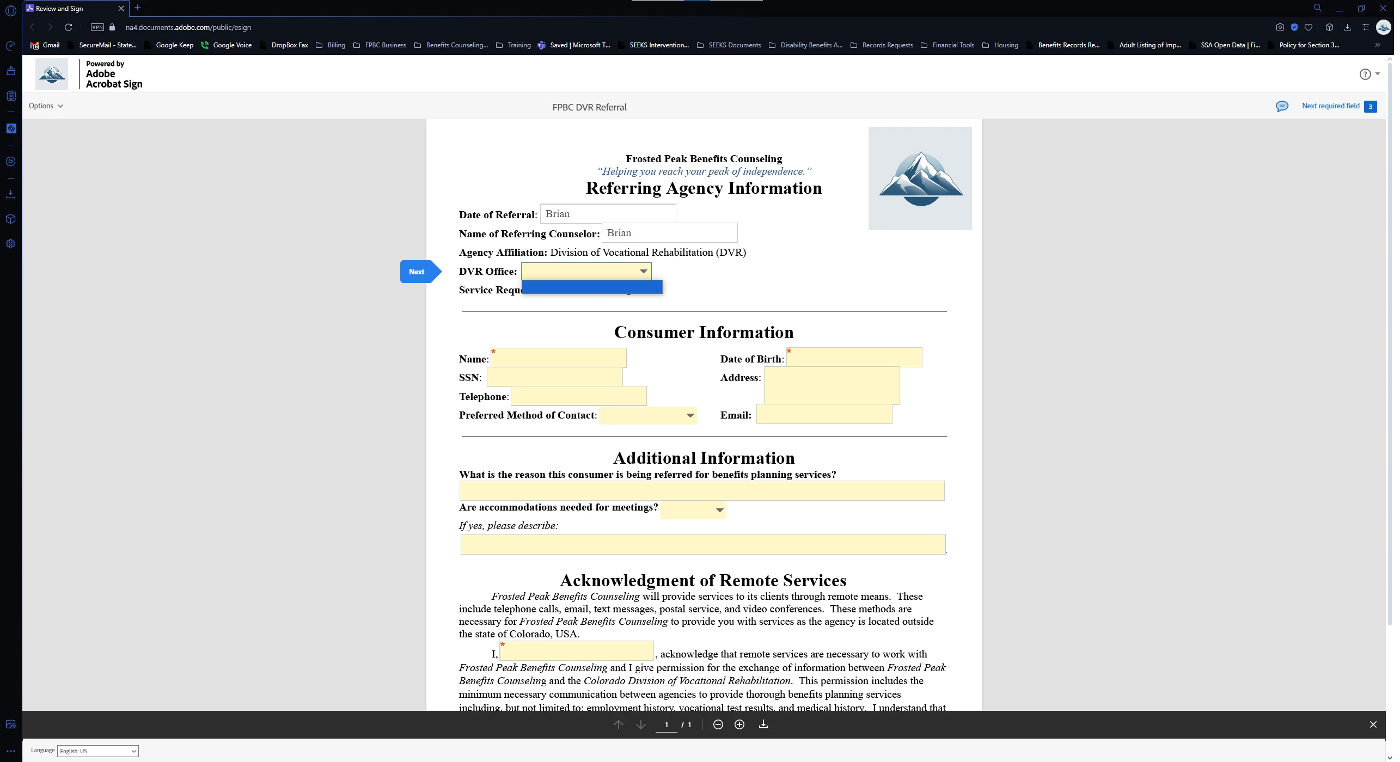Viewport: 1400px width, 762px height.
Task: Jump to the Next required field
Action: click(1330, 106)
